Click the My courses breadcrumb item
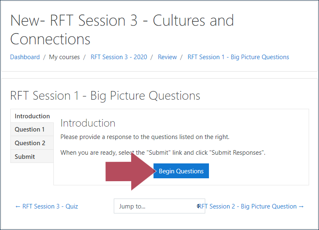 [x=64, y=57]
